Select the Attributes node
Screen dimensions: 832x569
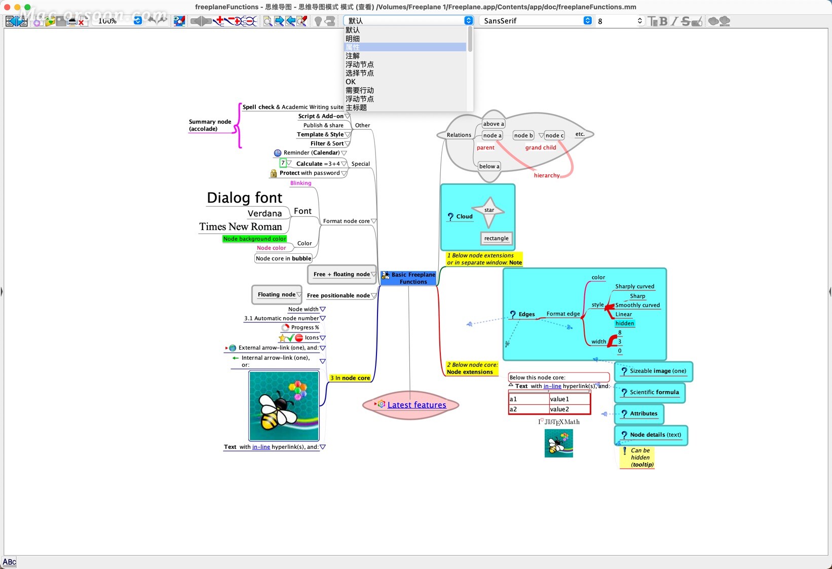pyautogui.click(x=639, y=413)
